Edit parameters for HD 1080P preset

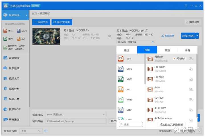click(x=191, y=69)
